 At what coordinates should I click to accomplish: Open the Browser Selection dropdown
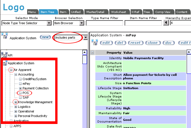[x=81, y=23]
